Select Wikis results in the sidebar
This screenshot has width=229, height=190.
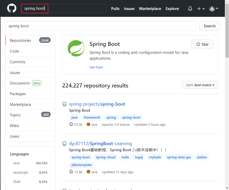(30, 125)
